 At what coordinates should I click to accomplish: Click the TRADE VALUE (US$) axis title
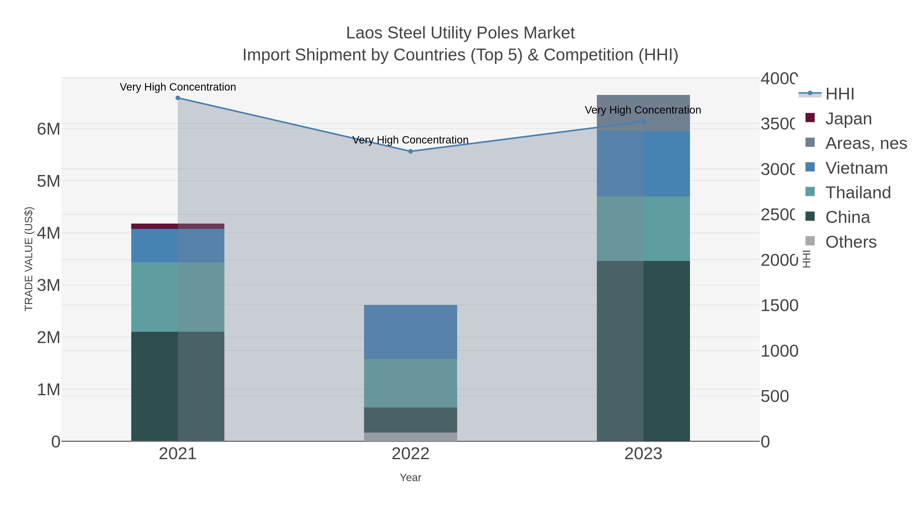point(29,259)
